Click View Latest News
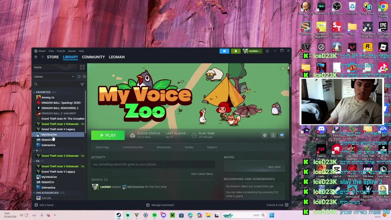The image size is (391, 220). tap(202, 174)
